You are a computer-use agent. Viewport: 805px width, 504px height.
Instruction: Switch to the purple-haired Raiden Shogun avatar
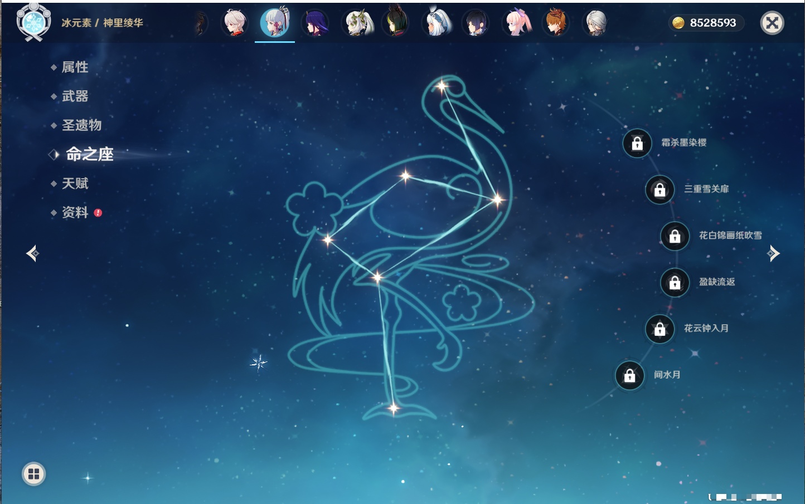(x=315, y=23)
